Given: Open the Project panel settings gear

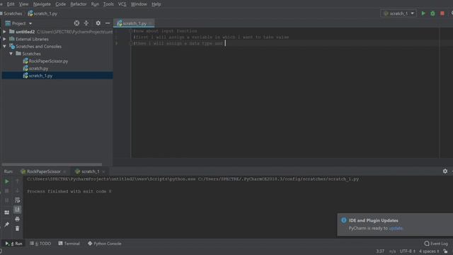Looking at the screenshot, I should click(98, 23).
